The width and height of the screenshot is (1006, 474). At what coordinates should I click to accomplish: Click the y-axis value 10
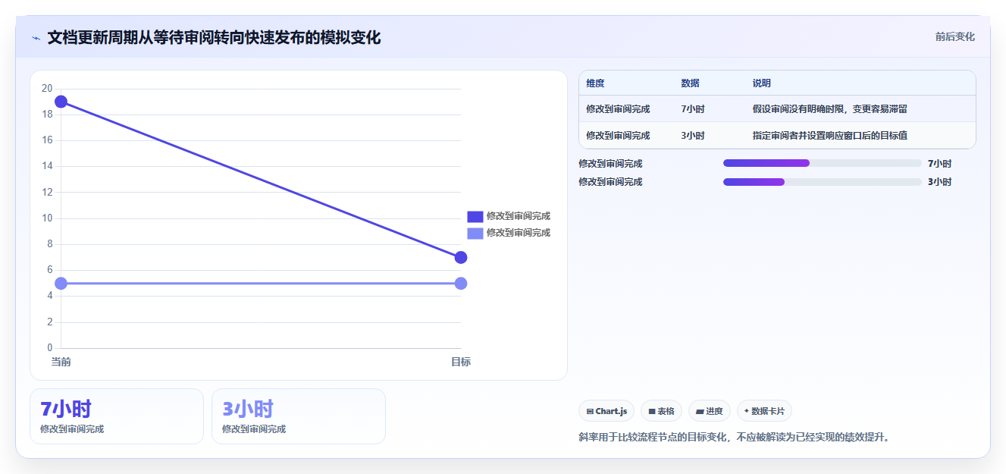pyautogui.click(x=47, y=218)
